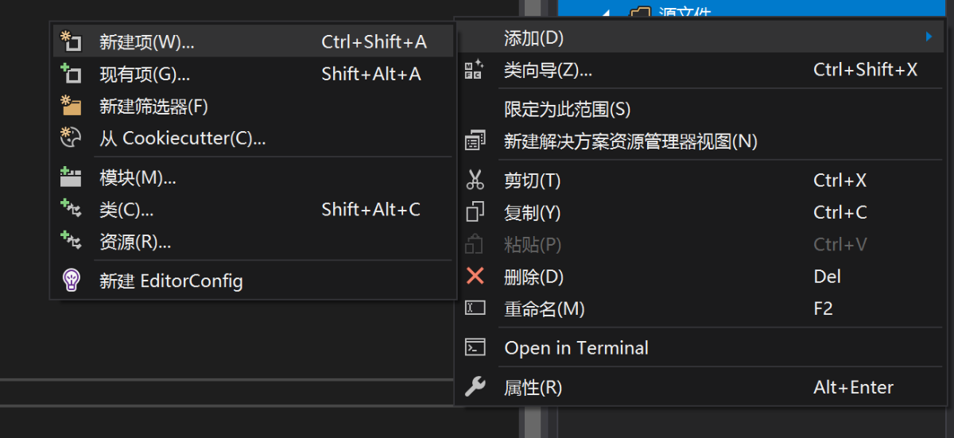This screenshot has width=954, height=438.
Task: Click the scissors Cut (剪切) icon
Action: coord(475,180)
